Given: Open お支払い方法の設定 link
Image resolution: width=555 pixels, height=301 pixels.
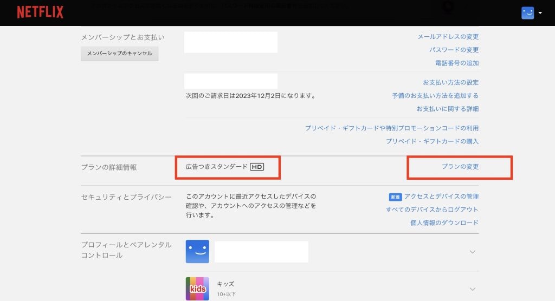Looking at the screenshot, I should pos(450,82).
